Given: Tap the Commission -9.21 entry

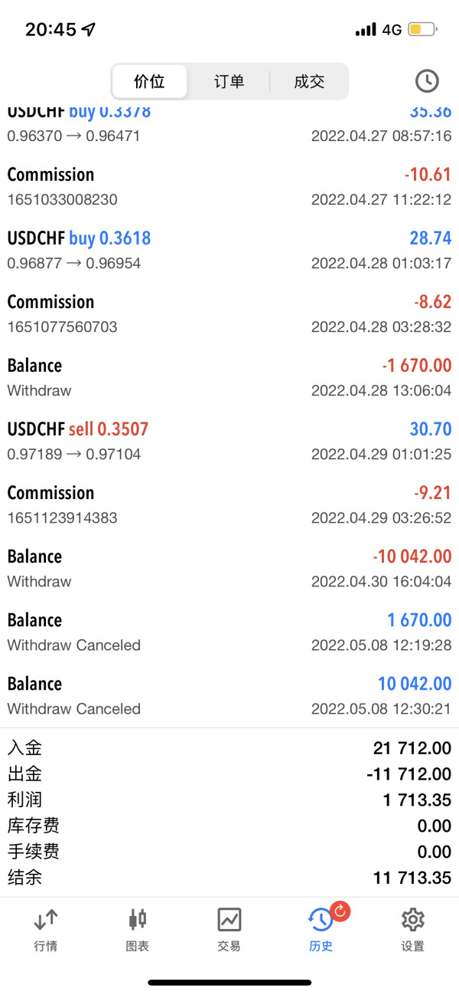Looking at the screenshot, I should click(229, 504).
